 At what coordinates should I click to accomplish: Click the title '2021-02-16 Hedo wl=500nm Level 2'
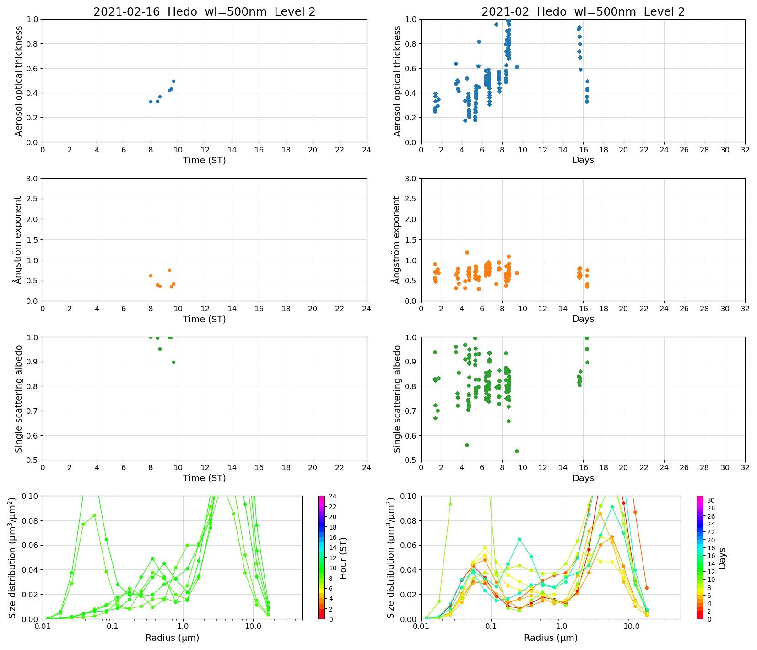click(204, 12)
